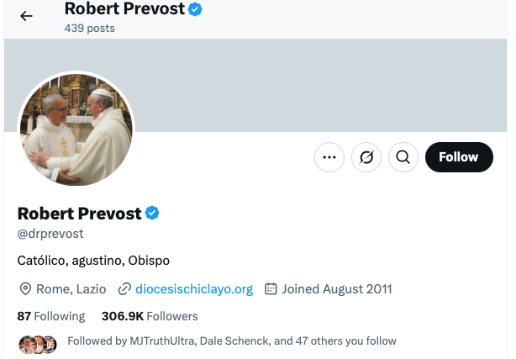
Task: Click the calendar icon beside Joined date
Action: pyautogui.click(x=271, y=289)
